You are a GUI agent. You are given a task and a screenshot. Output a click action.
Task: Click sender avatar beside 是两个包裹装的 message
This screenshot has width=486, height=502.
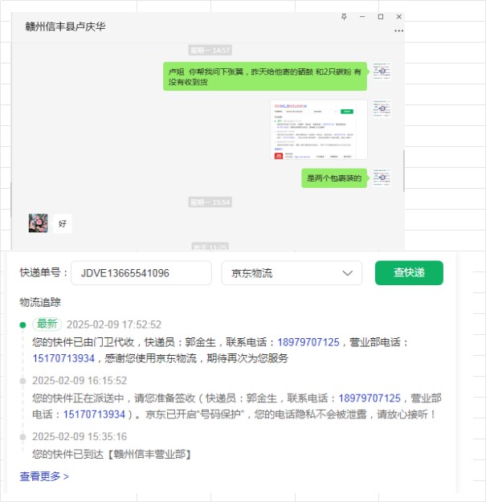tap(382, 178)
